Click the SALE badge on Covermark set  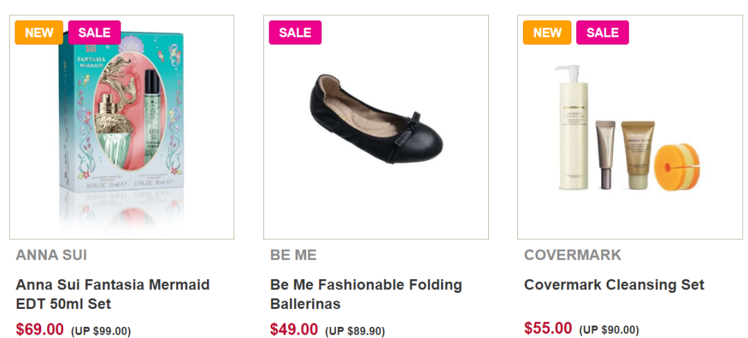(603, 32)
